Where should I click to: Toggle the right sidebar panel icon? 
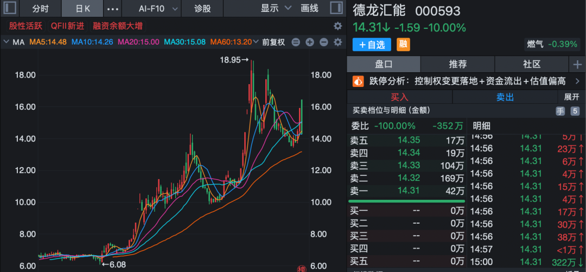point(336,9)
